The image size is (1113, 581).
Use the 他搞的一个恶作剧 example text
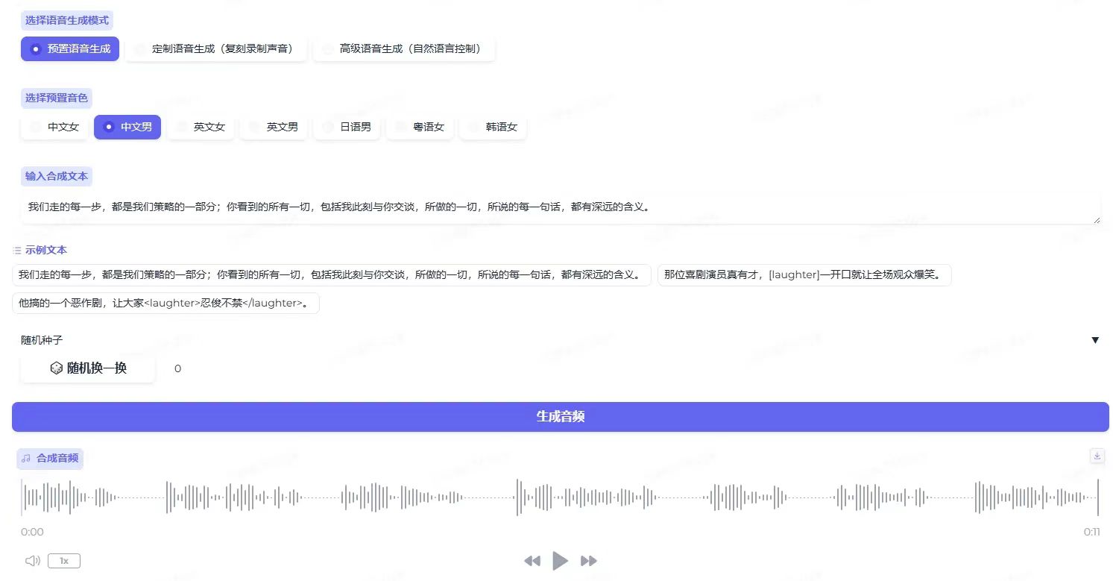pyautogui.click(x=165, y=304)
